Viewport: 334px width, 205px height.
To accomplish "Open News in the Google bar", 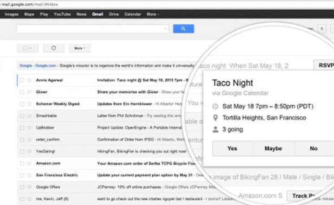I will point(81,14).
